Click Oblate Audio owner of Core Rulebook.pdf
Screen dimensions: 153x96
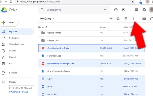(x=106, y=48)
